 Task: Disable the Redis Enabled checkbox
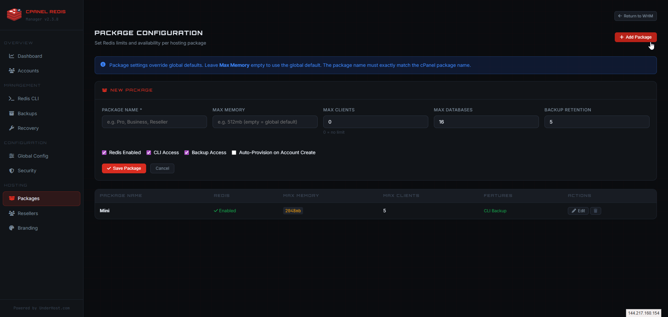(104, 152)
